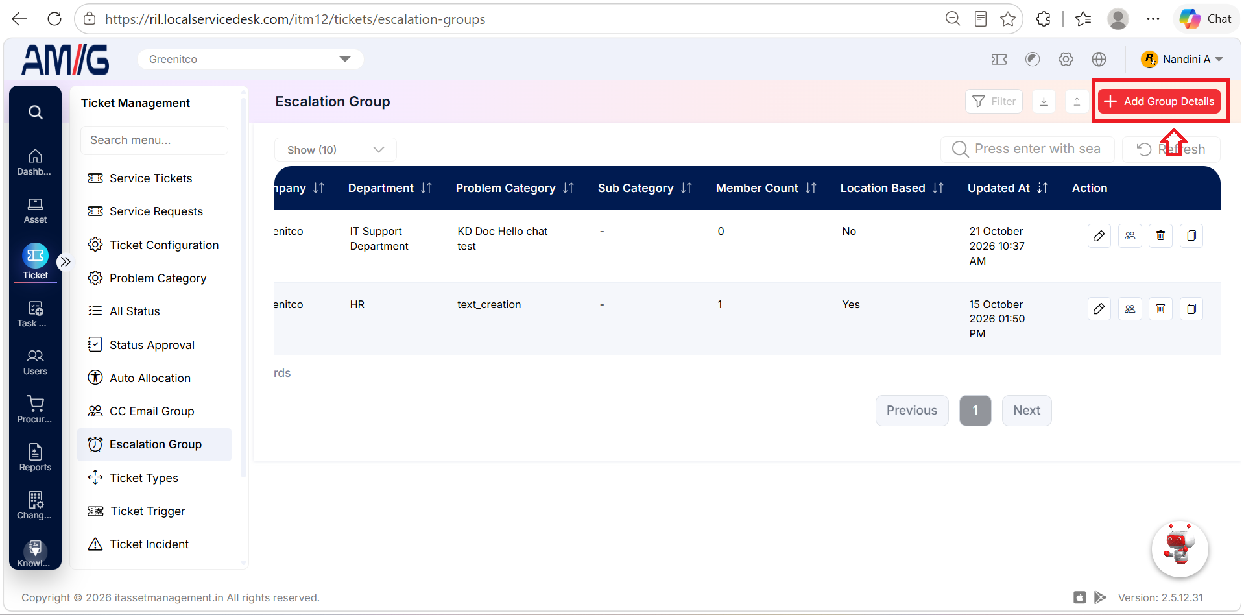Open Ticket Trigger menu item
Screen dimensions: 1244x615
tap(154, 511)
